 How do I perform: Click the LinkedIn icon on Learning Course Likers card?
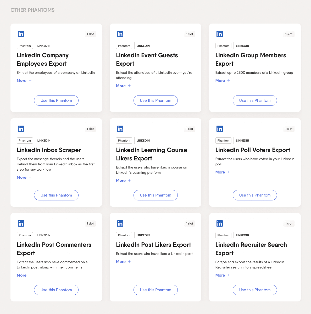pyautogui.click(x=120, y=128)
